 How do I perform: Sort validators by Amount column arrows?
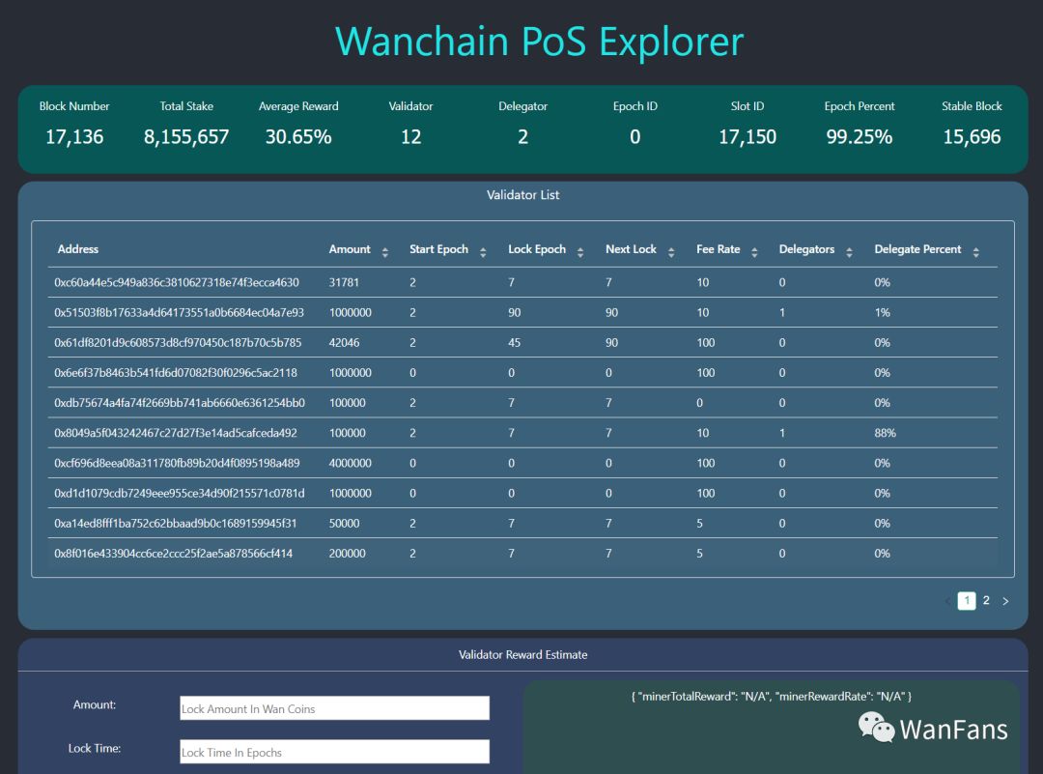click(x=385, y=251)
